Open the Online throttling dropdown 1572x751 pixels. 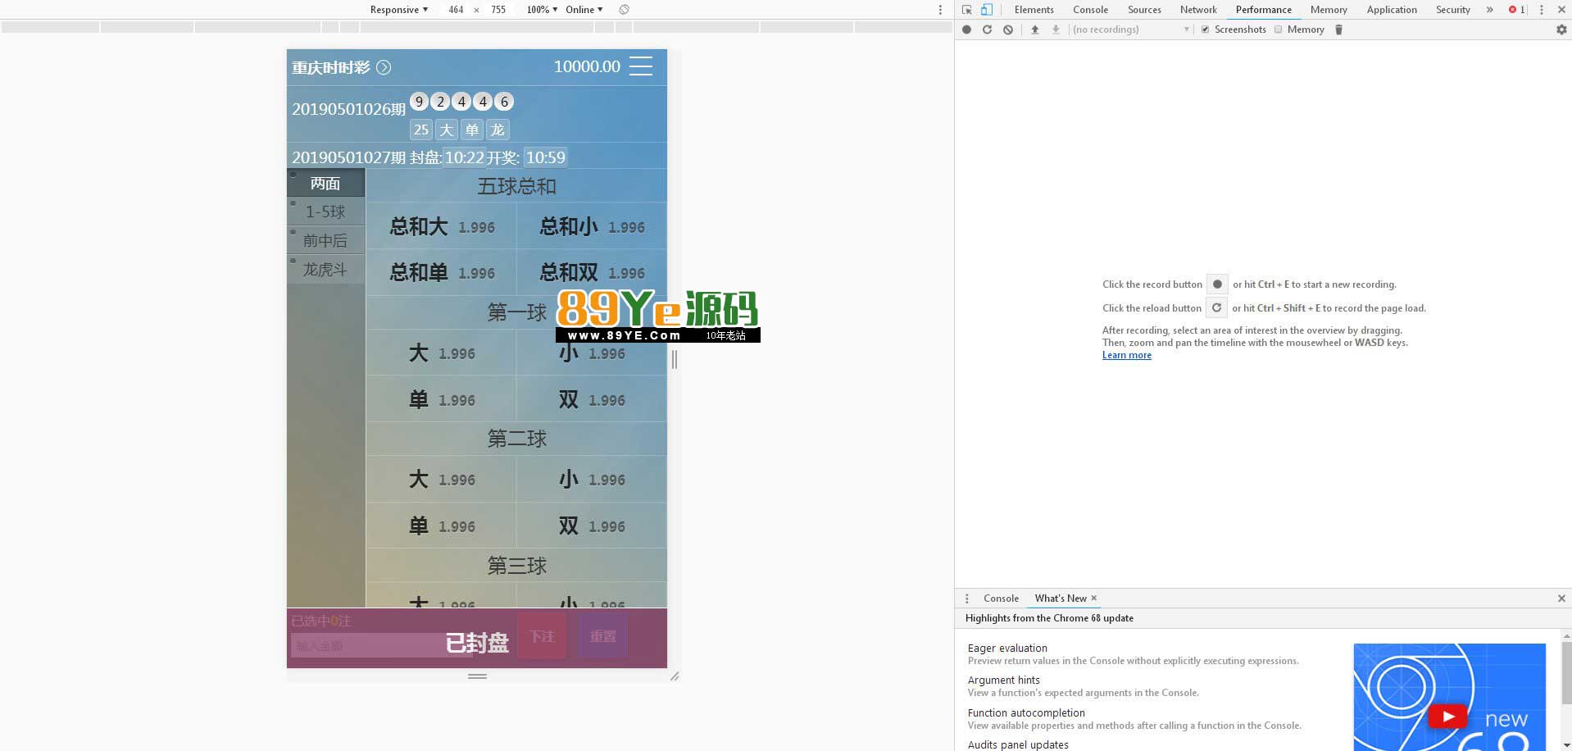(x=584, y=10)
